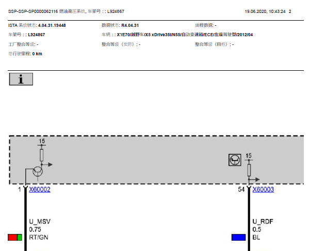Click the info 'i' button
Image resolution: width=309 pixels, height=251 pixels.
pyautogui.click(x=21, y=79)
